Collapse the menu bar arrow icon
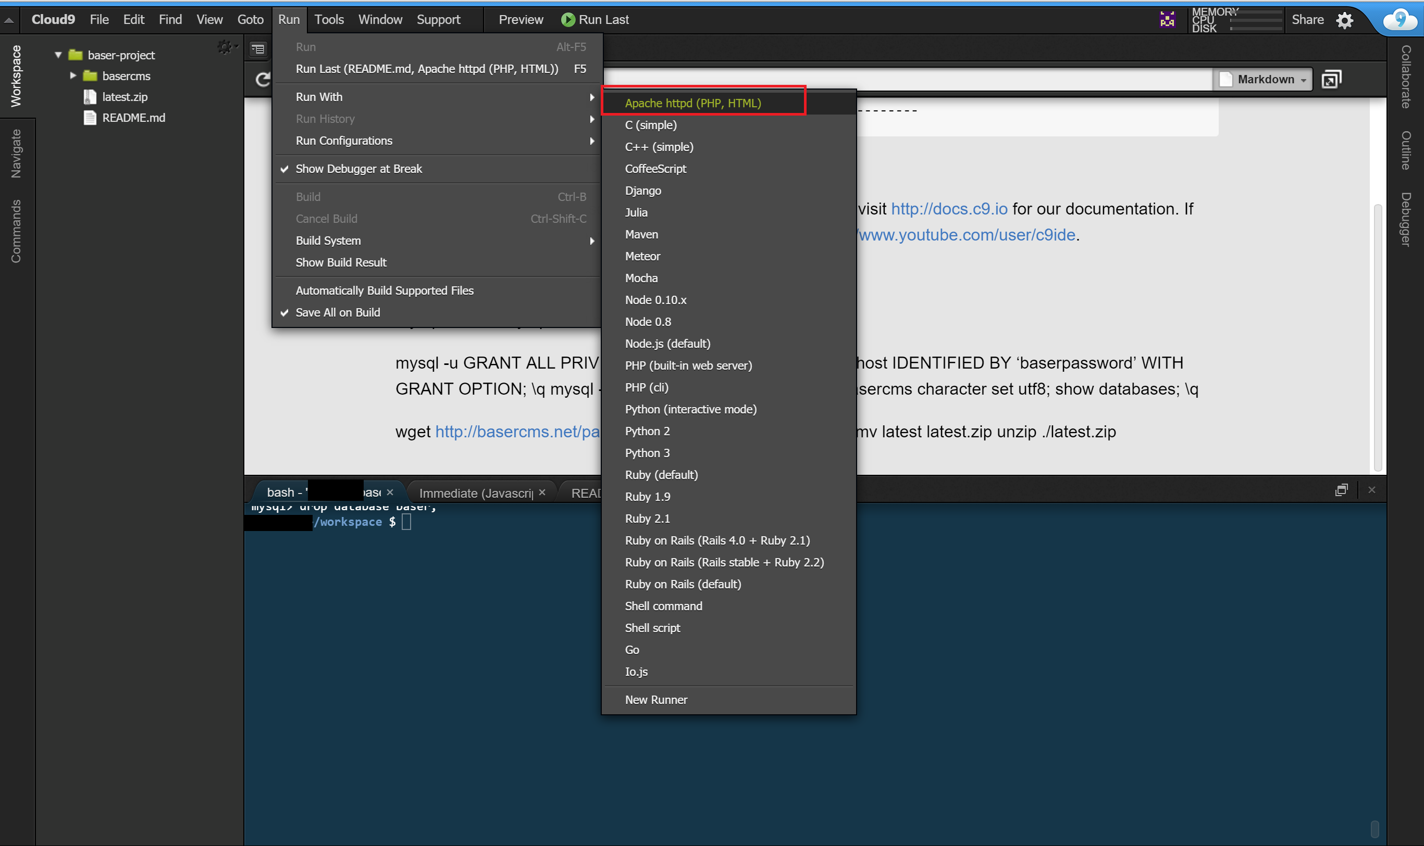 (x=9, y=20)
